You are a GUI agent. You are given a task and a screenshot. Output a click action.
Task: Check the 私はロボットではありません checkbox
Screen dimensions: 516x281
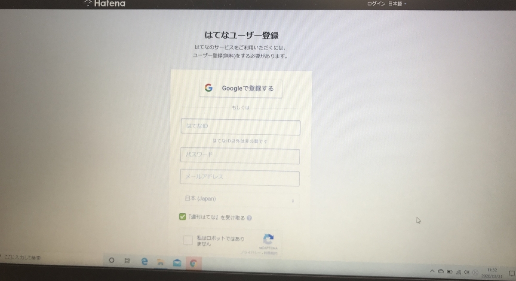[x=188, y=240]
